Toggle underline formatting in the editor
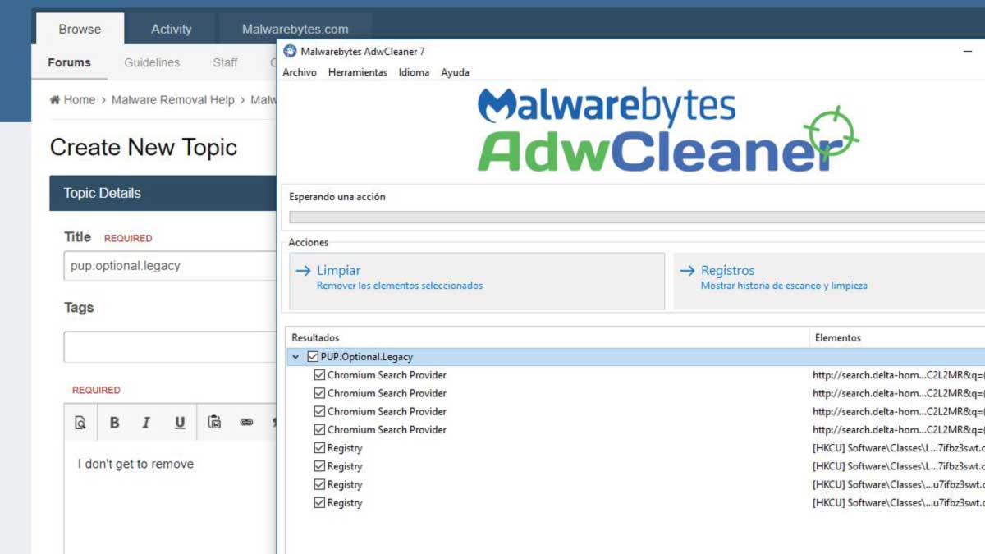This screenshot has width=985, height=554. point(180,423)
